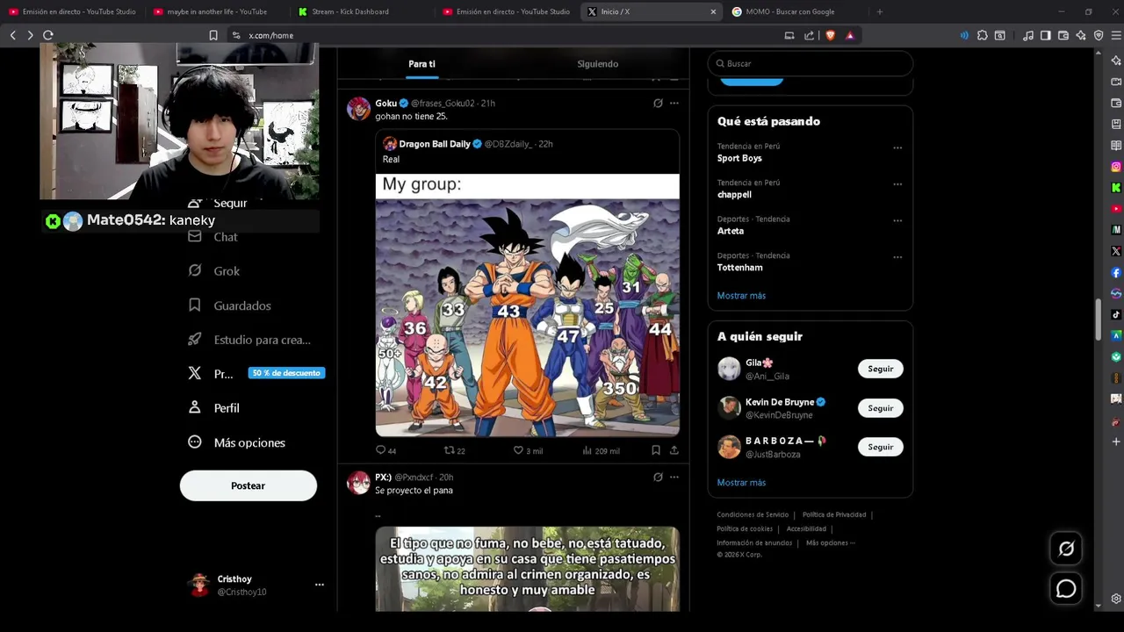1124x632 pixels.
Task: Open the Dragon Ball group meme image
Action: coord(527,305)
